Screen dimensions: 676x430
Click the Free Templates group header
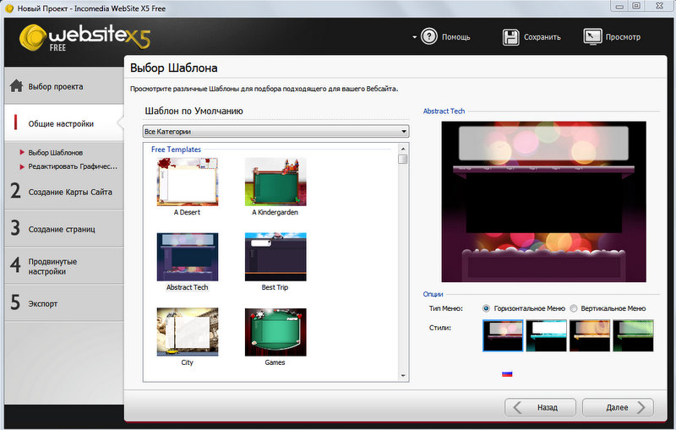tap(176, 150)
